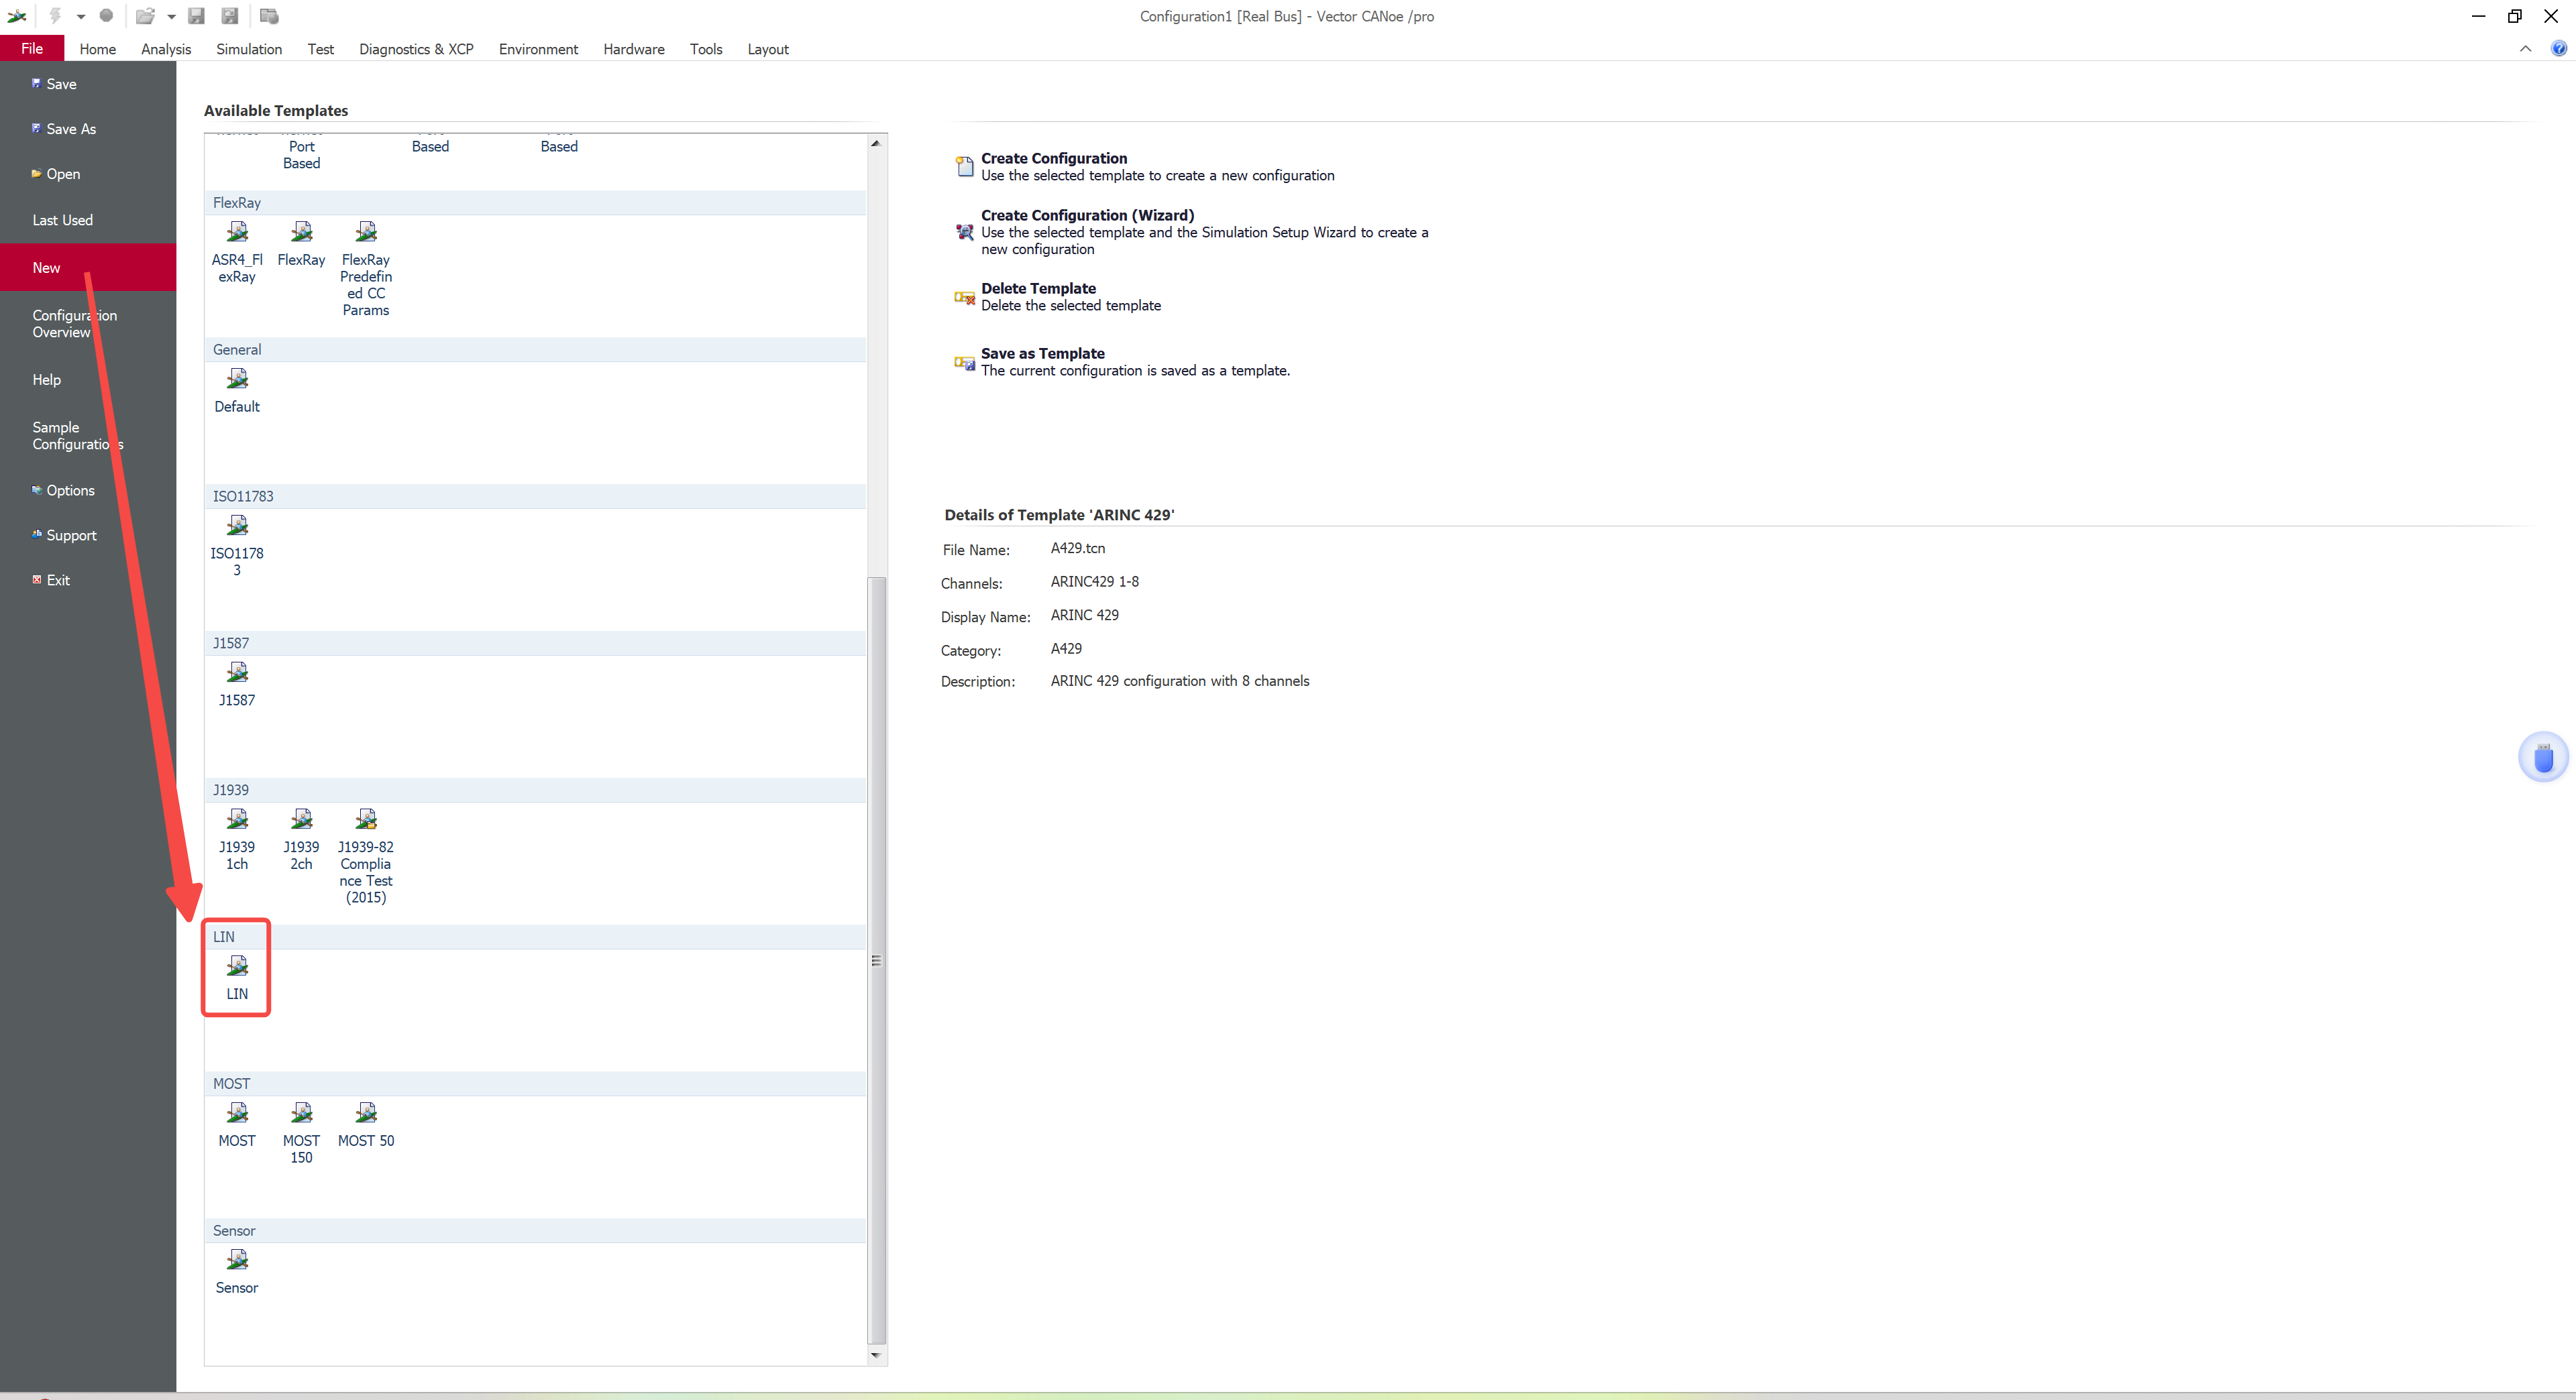
Task: Collapse the ribbon with the chevron arrow
Action: tap(2525, 49)
